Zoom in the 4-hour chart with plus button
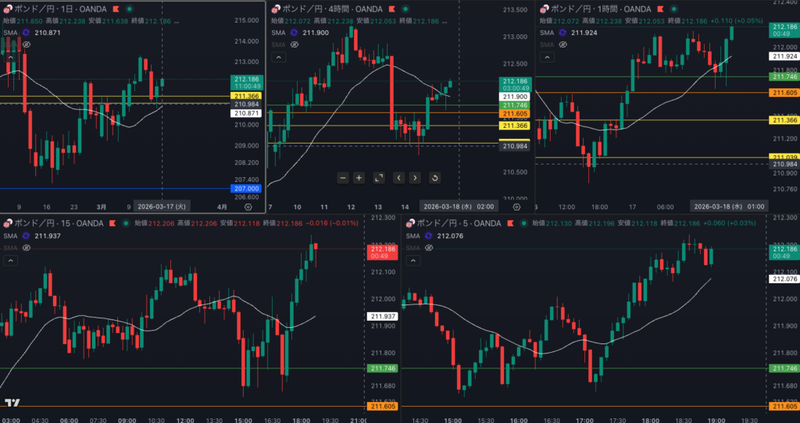This screenshot has width=800, height=423. pyautogui.click(x=359, y=178)
